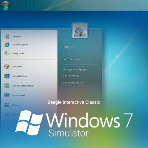Click the Internet Explorer label
148x148 pixels.
21,45
